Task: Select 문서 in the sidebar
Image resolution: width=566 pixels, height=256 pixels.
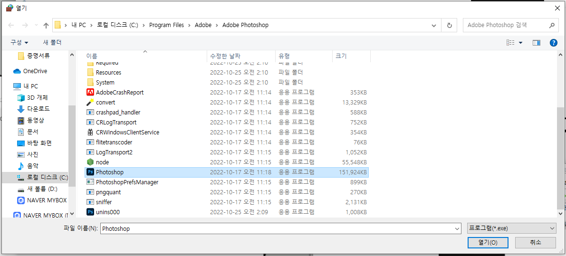Action: point(32,132)
